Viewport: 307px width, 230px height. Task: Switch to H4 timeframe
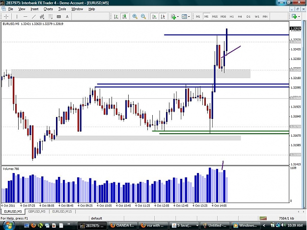pos(240,17)
